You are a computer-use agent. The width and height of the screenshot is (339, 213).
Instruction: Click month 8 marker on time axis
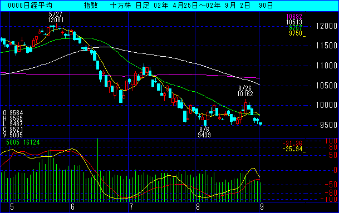tap(198, 207)
